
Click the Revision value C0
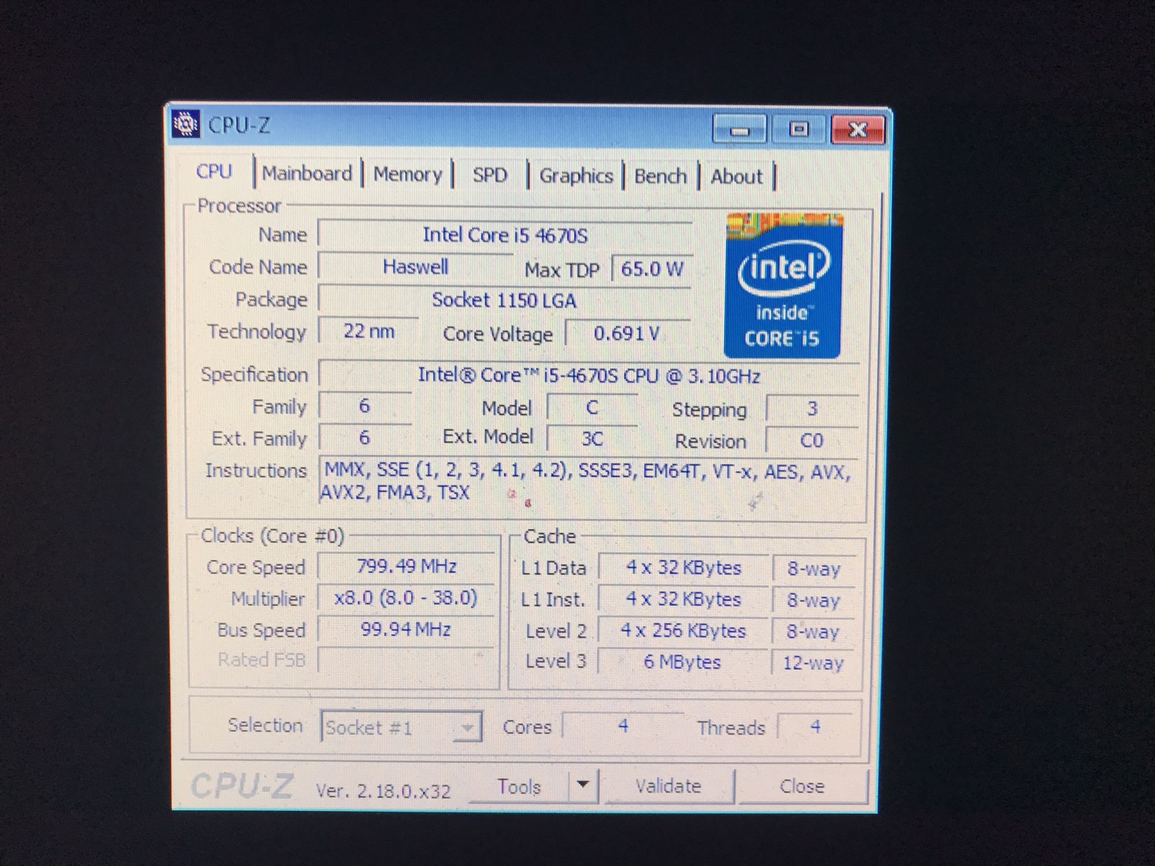pyautogui.click(x=812, y=441)
